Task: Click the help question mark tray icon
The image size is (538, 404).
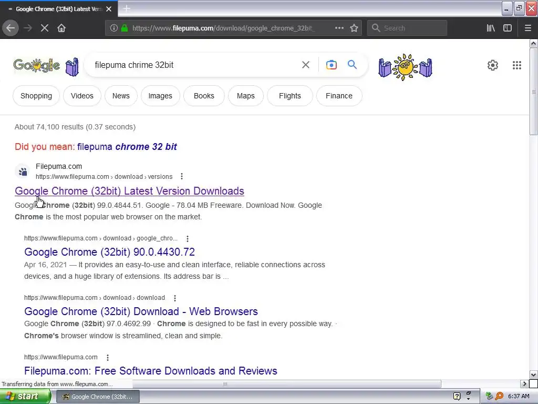Action: 457,397
